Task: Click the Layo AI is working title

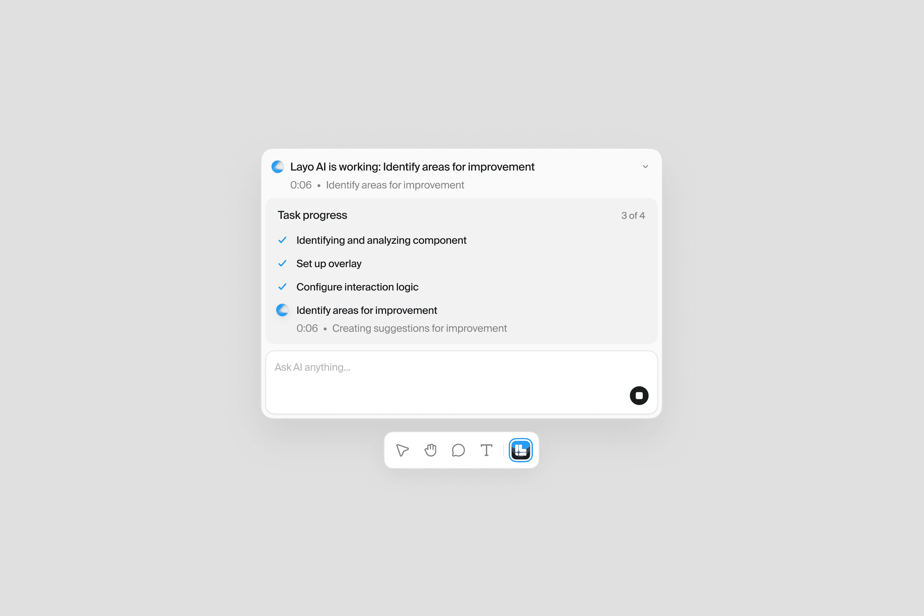Action: coord(412,167)
